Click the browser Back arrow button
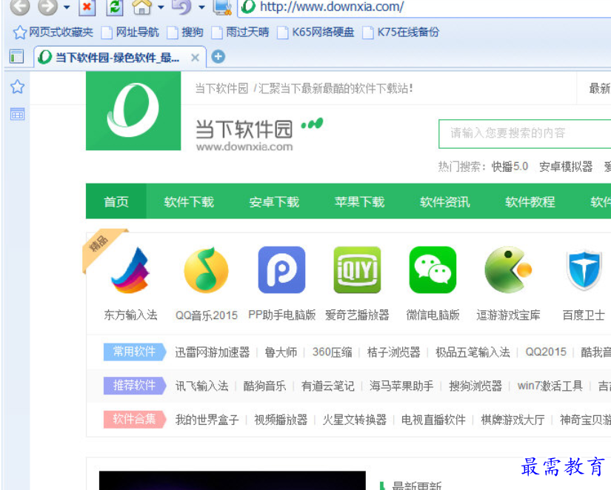The image size is (611, 490). point(19,5)
